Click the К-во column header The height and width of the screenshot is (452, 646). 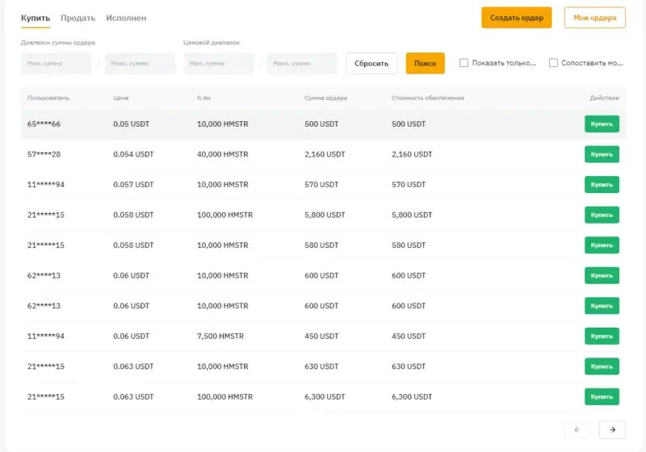203,98
